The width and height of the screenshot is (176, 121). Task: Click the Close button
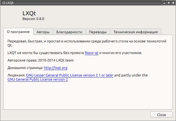click(161, 115)
